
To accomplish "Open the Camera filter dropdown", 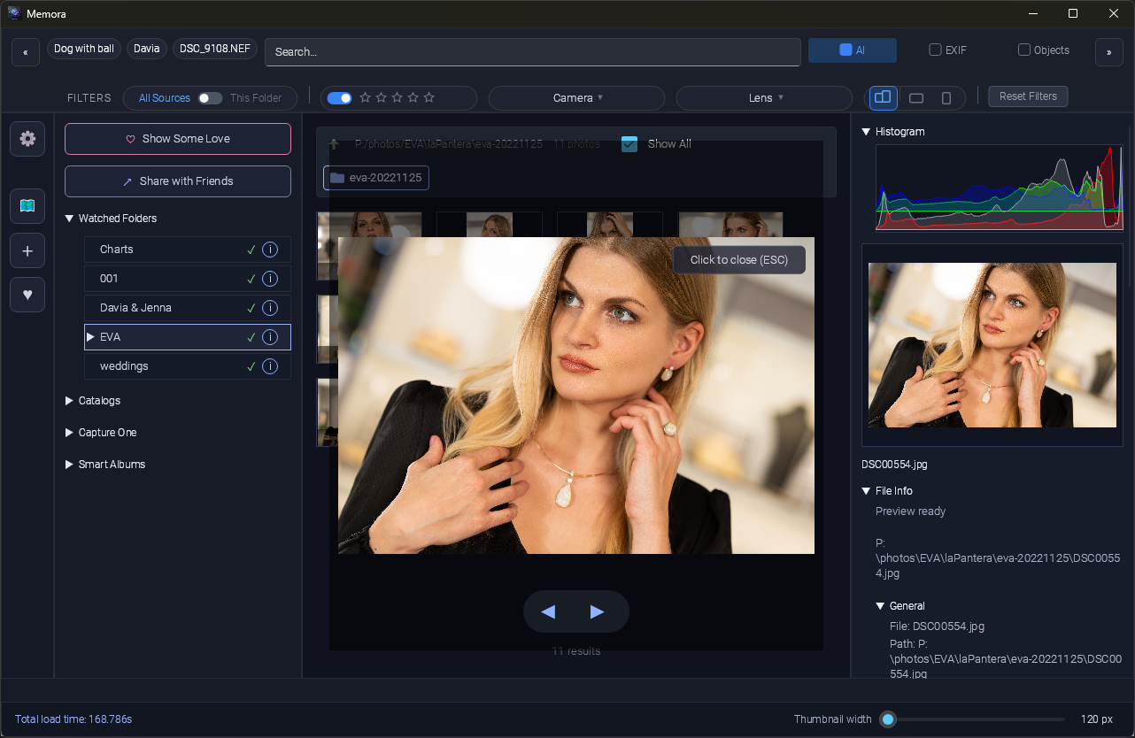I will point(576,98).
